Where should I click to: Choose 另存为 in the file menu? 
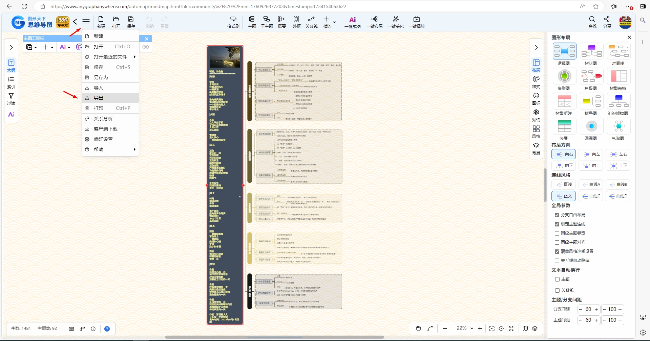(111, 77)
